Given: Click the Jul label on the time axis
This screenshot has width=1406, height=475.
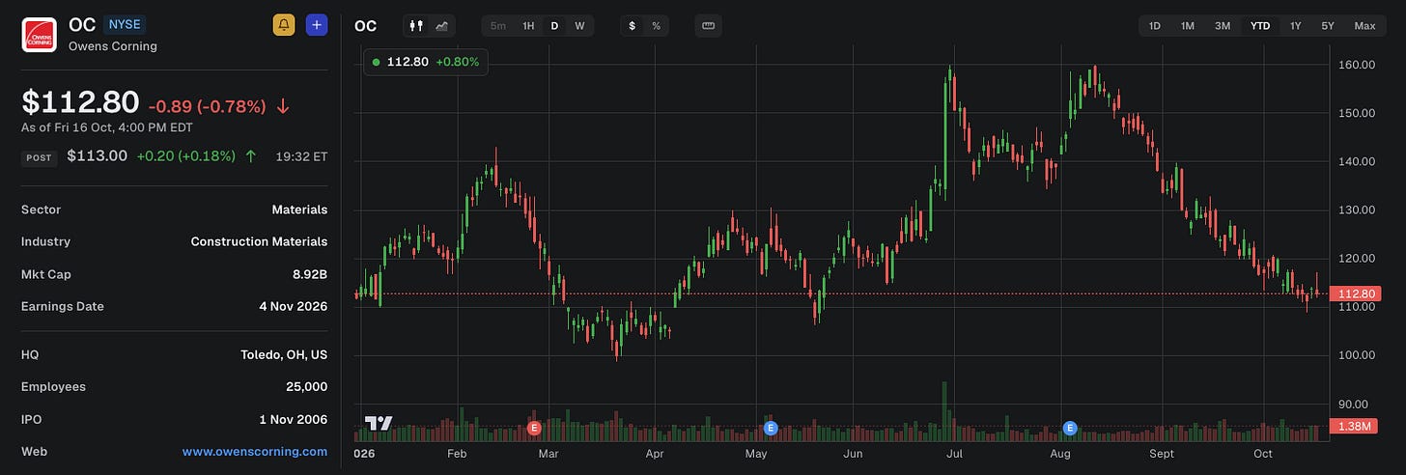Looking at the screenshot, I should 954,453.
